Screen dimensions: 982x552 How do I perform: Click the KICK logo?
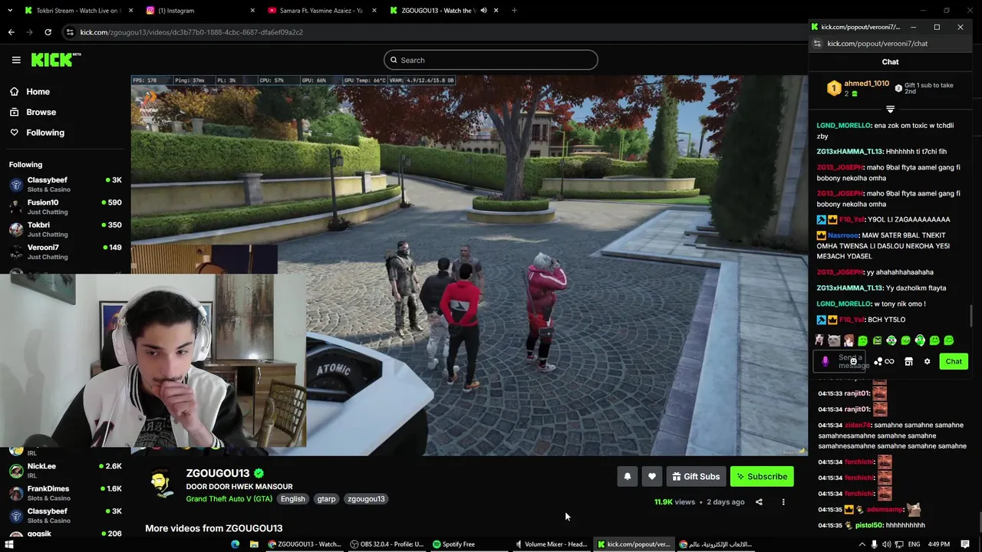[56, 60]
